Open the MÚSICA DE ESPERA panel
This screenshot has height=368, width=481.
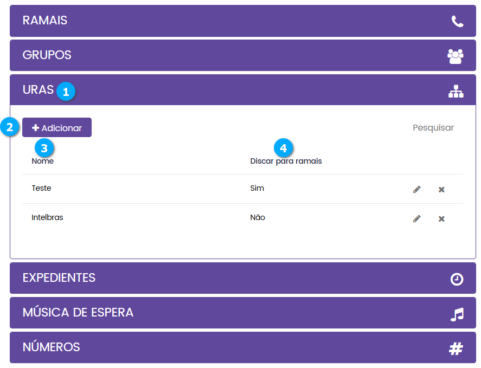pyautogui.click(x=78, y=313)
